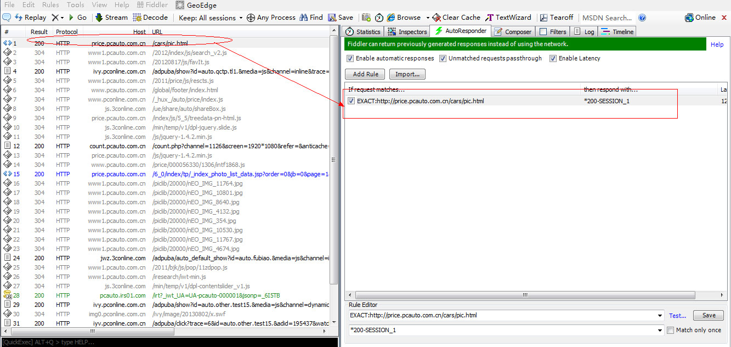This screenshot has width=731, height=347.
Task: Toggle the Stream mode button
Action: 111,18
